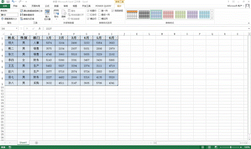The height and width of the screenshot is (149, 251).
Task: Switch to the 插入 ribbon tab
Action: 24,6
